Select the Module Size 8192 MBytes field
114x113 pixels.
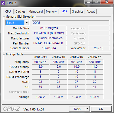(49, 28)
